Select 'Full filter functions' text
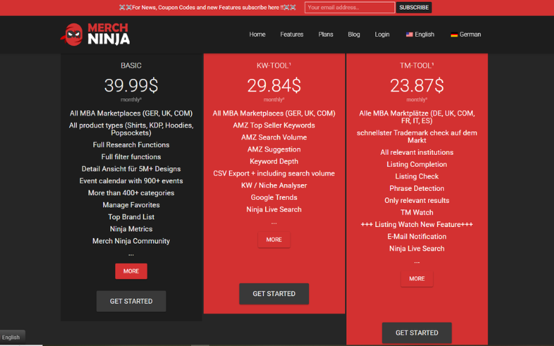 131,157
